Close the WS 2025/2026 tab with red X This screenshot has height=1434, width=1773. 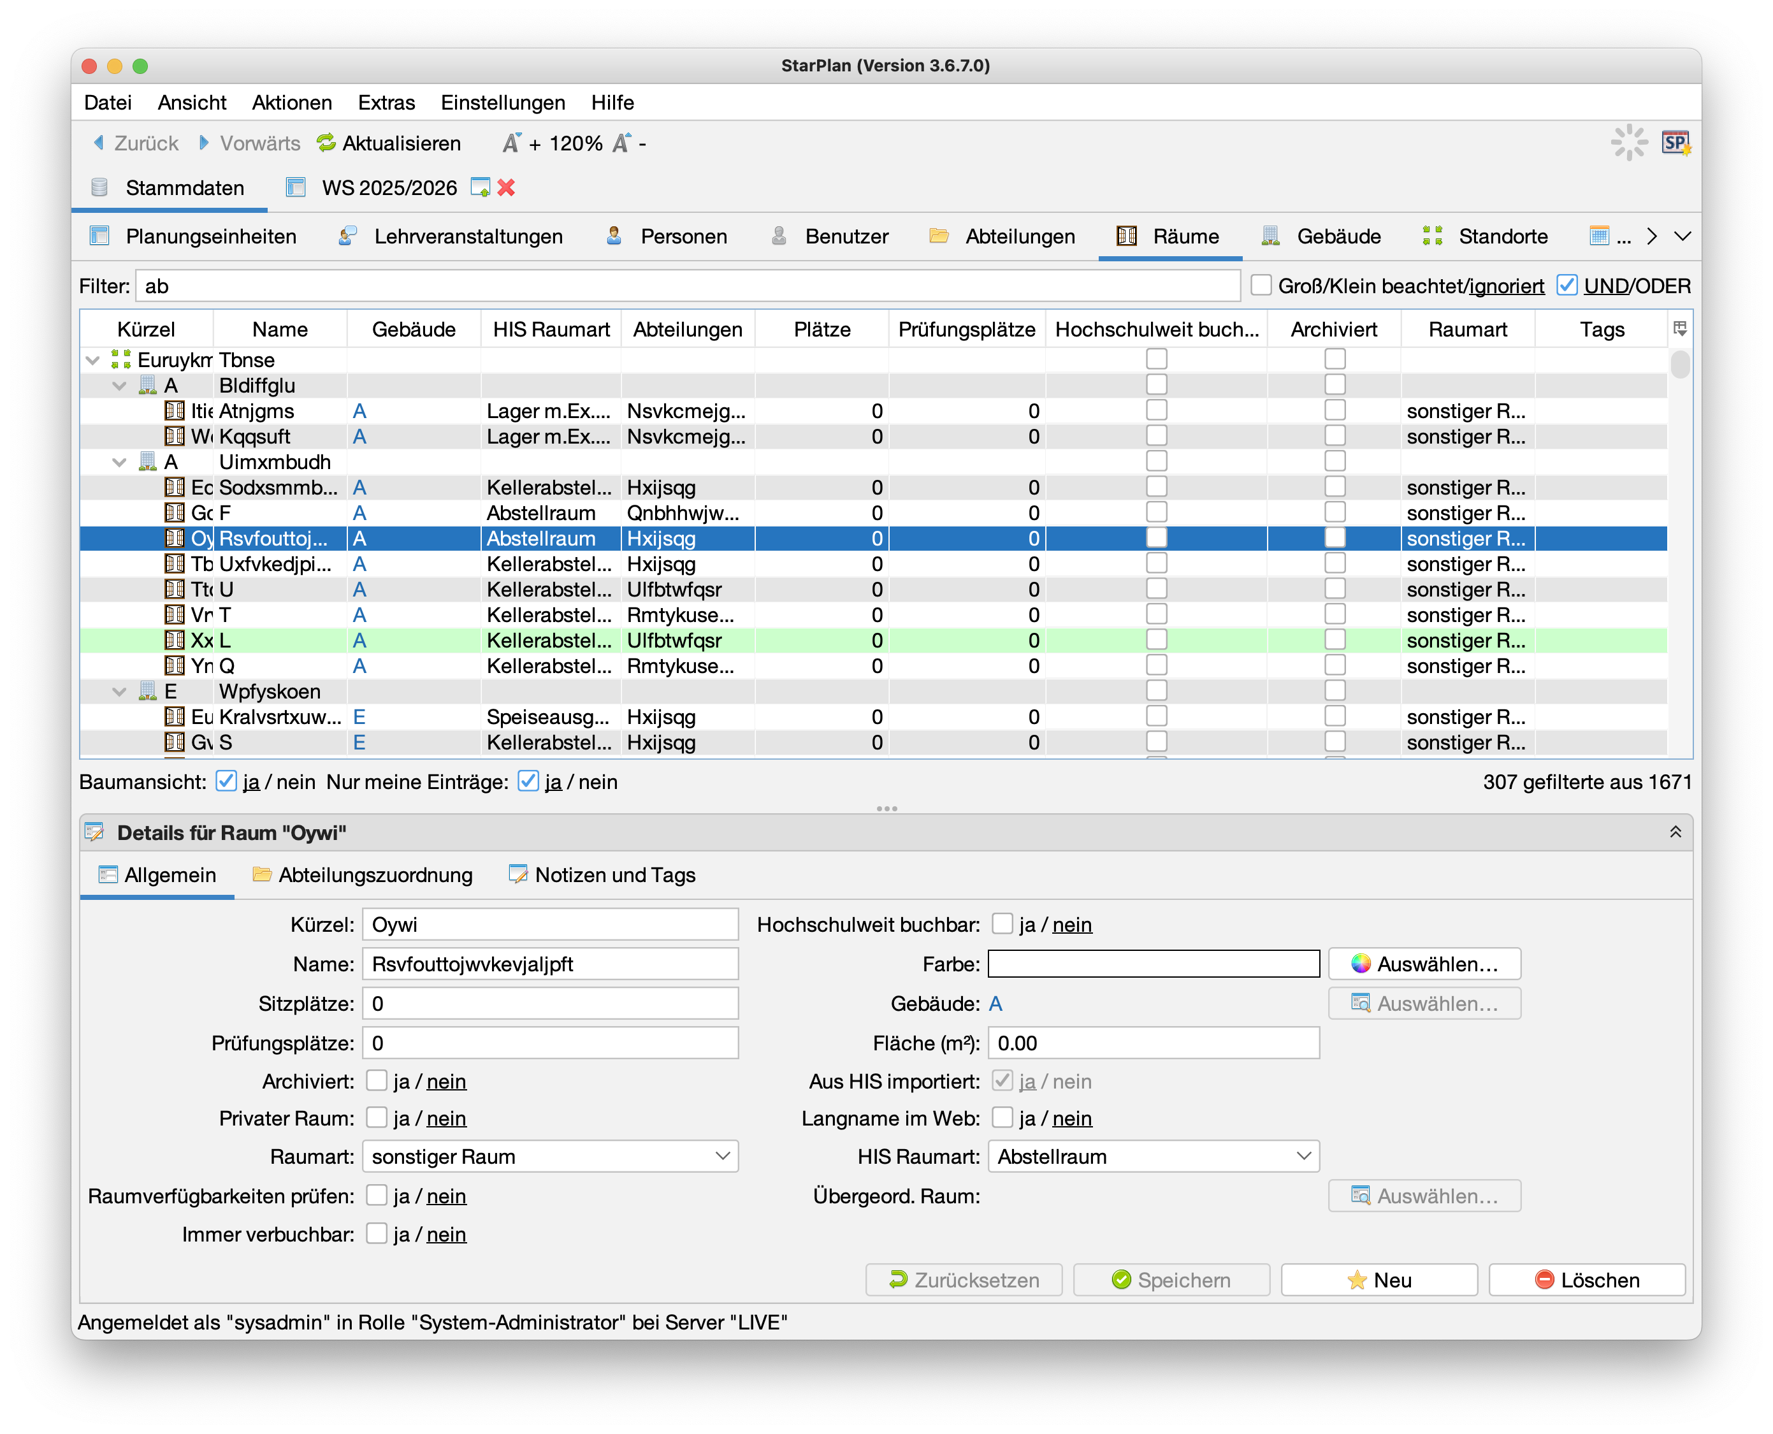point(506,187)
